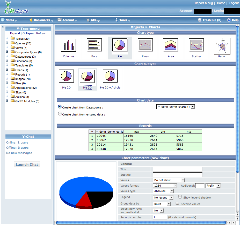Viewport: 240px width, 225px height.
Task: Select Create chart from entered data
Action: tap(60, 114)
